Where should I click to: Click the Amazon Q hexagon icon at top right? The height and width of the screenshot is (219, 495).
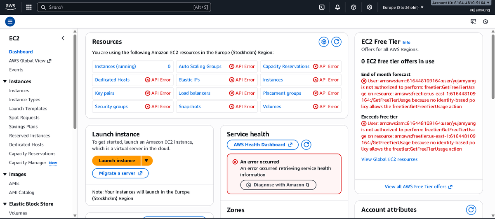[x=486, y=21]
